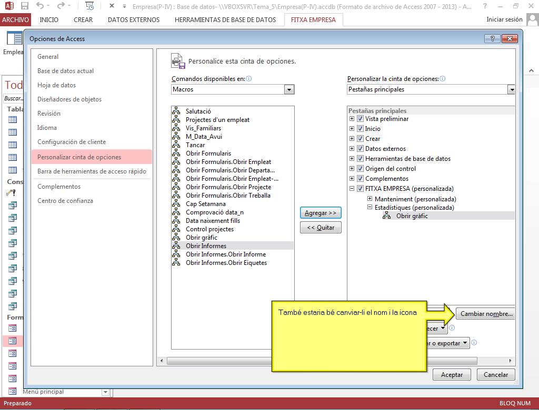Viewport: 539px width, 410px height.
Task: Open the Comandos disponibles Macros dropdown
Action: click(289, 89)
